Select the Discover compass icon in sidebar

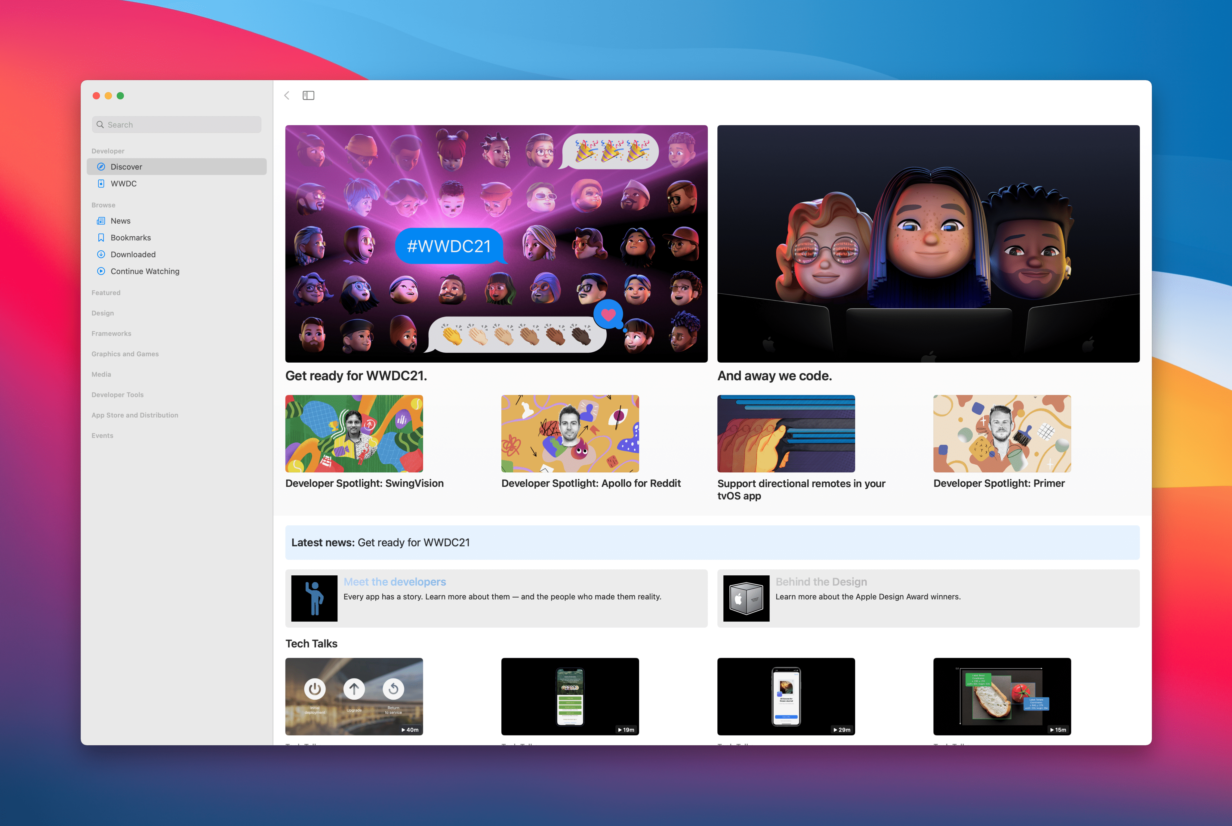[x=101, y=166]
